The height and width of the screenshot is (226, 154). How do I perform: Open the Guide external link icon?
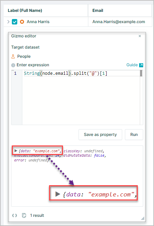(x=141, y=65)
